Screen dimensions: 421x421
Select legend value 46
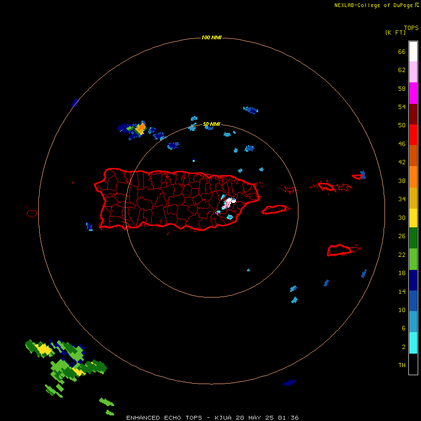(x=402, y=144)
